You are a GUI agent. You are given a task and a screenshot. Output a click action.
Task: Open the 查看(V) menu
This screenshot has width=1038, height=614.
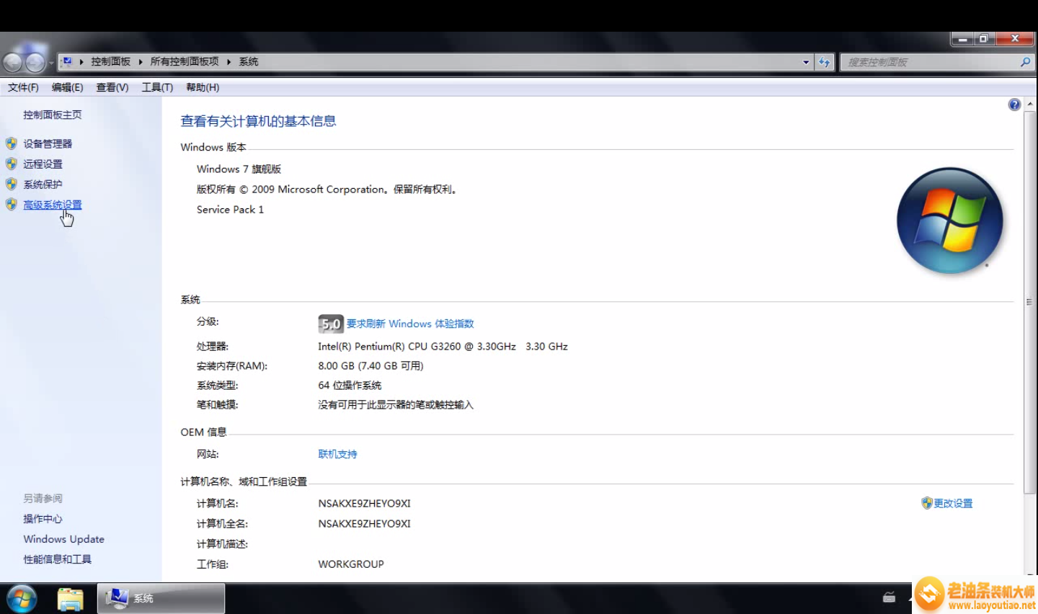pyautogui.click(x=112, y=87)
